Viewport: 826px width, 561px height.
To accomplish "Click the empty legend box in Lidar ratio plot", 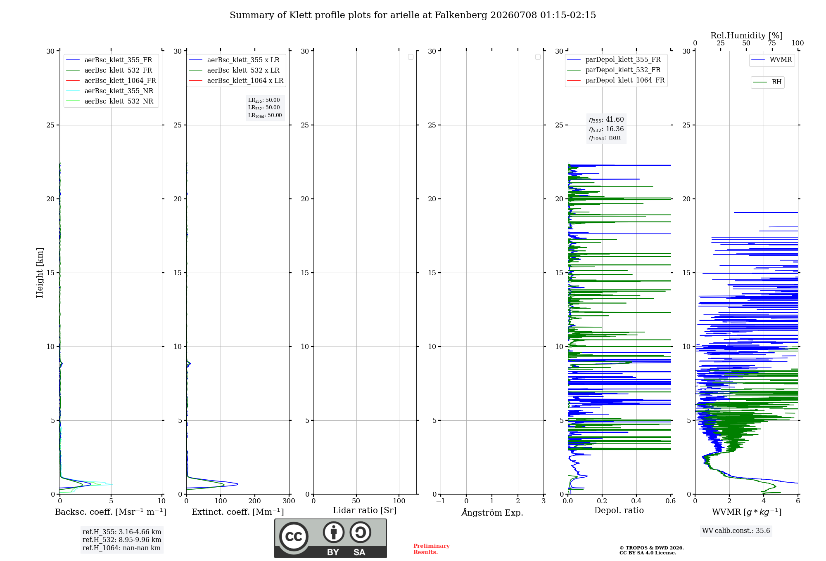I will (x=411, y=57).
